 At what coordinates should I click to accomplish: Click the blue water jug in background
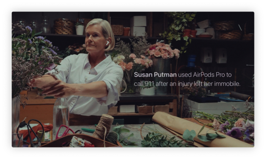coord(192,61)
